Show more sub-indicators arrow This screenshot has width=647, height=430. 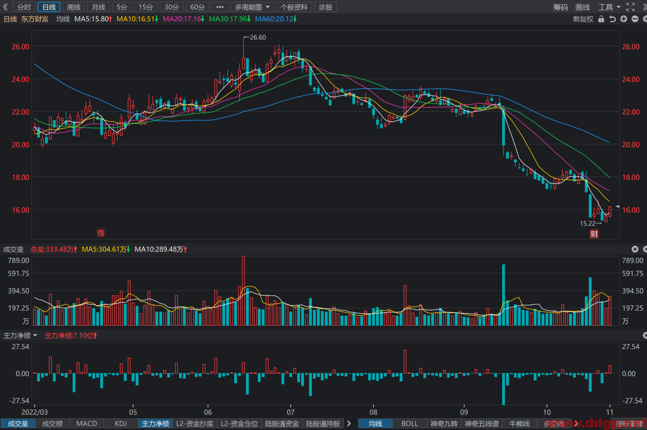coord(349,424)
